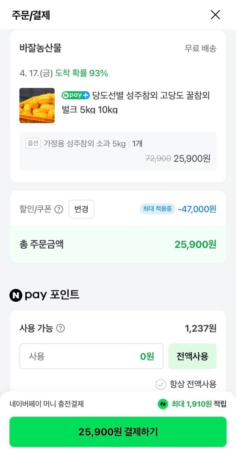236x452 pixels.
Task: Tap the N pay 포인트 logo icon
Action: (16, 295)
